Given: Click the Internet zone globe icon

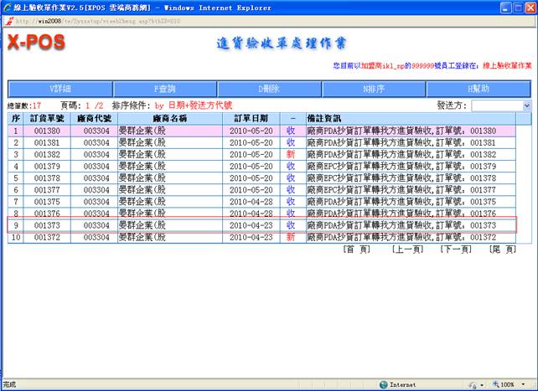Looking at the screenshot, I should pos(384,384).
